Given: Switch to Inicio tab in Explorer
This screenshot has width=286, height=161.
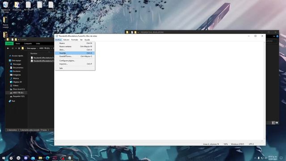Looking at the screenshot, I should click(x=18, y=44).
